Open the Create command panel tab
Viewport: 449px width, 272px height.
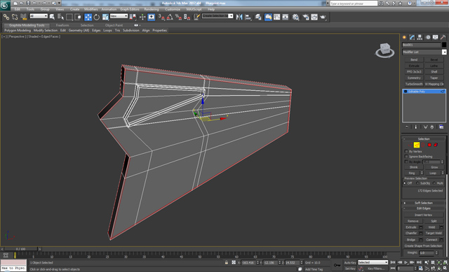(404, 37)
